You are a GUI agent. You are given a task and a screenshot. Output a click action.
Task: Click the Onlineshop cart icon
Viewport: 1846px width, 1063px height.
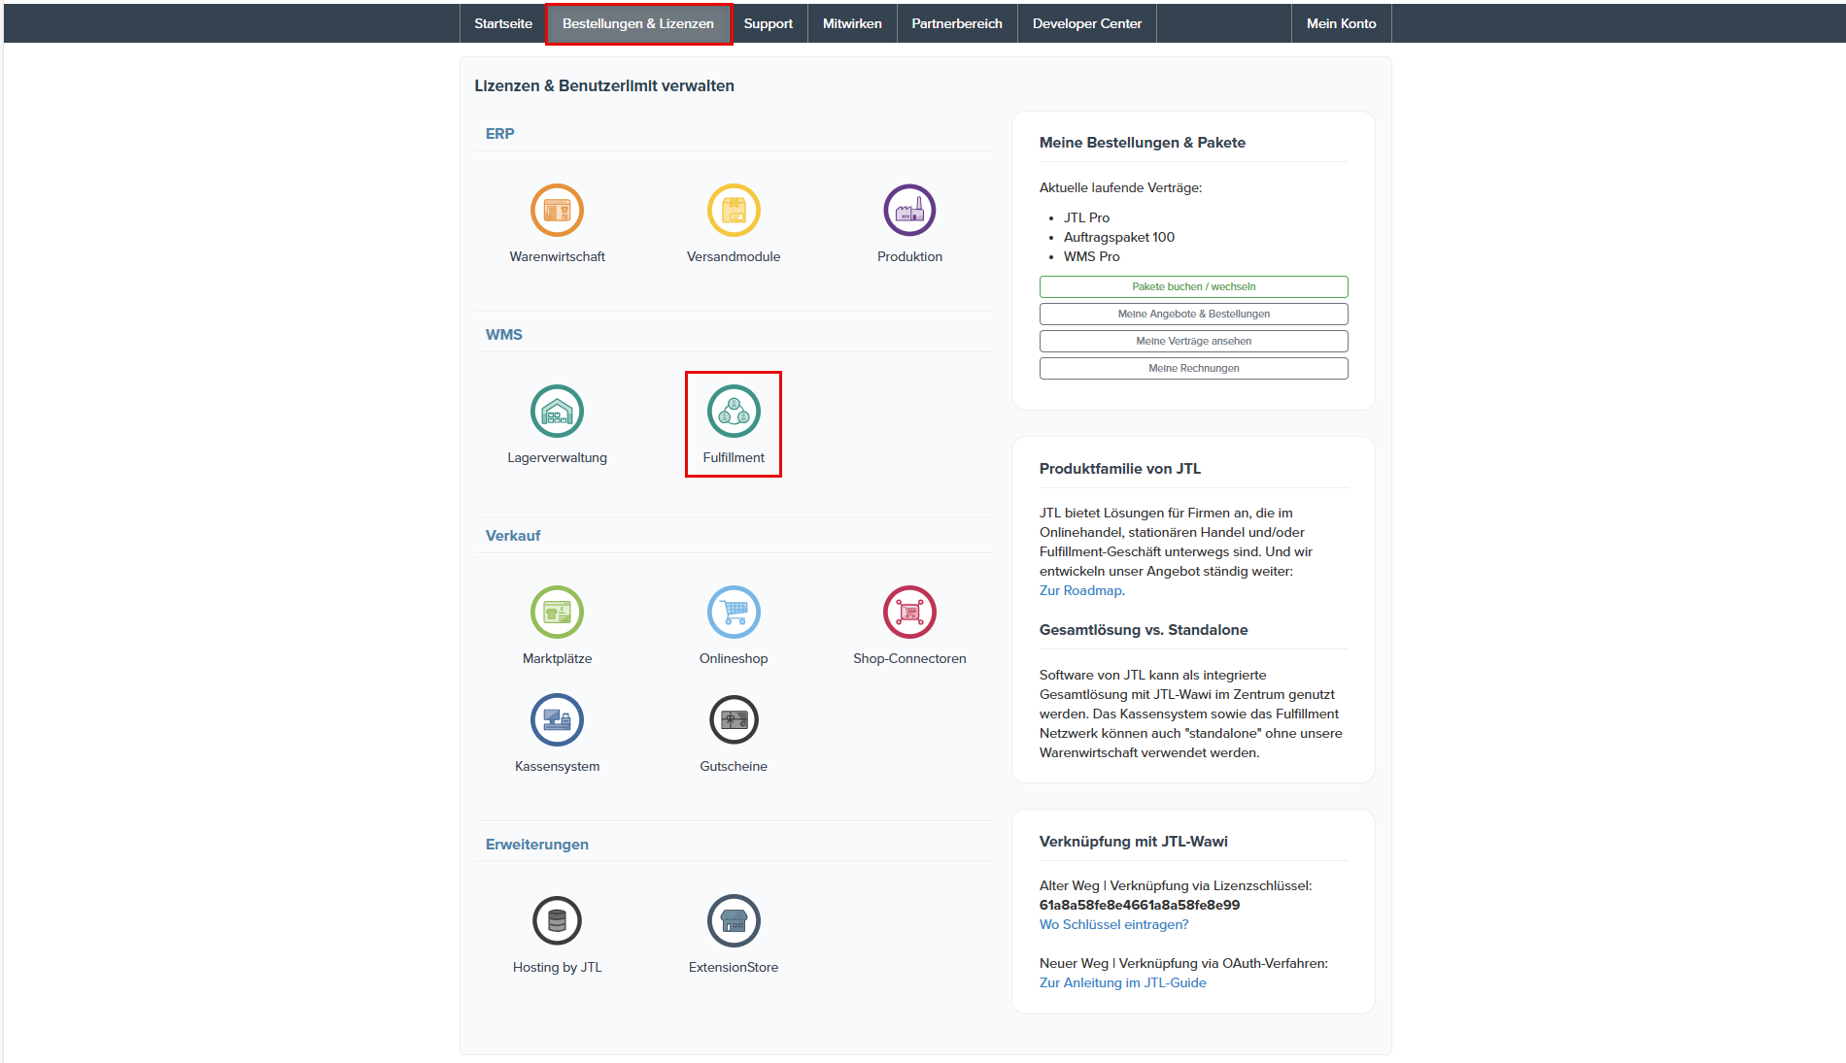pos(734,613)
